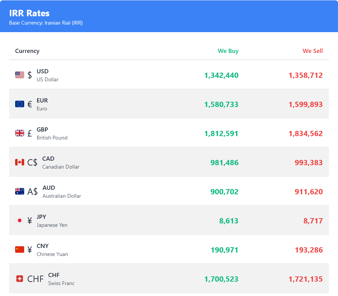Click the We Buy column header
The image size is (338, 296).
228,51
